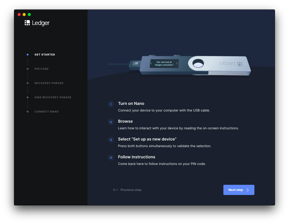Minimize window with yellow button
The height and width of the screenshot is (224, 289).
point(24,14)
